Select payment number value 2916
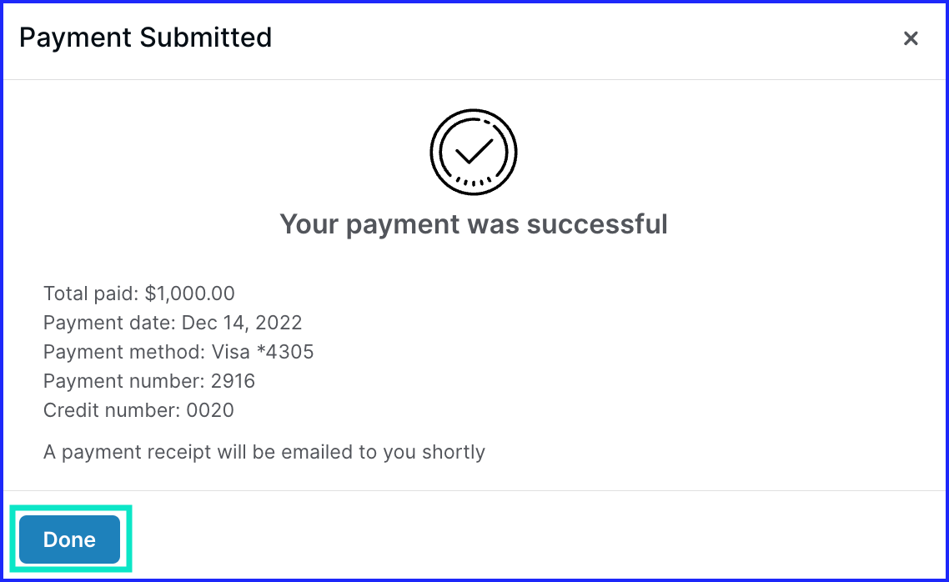 [x=233, y=381]
